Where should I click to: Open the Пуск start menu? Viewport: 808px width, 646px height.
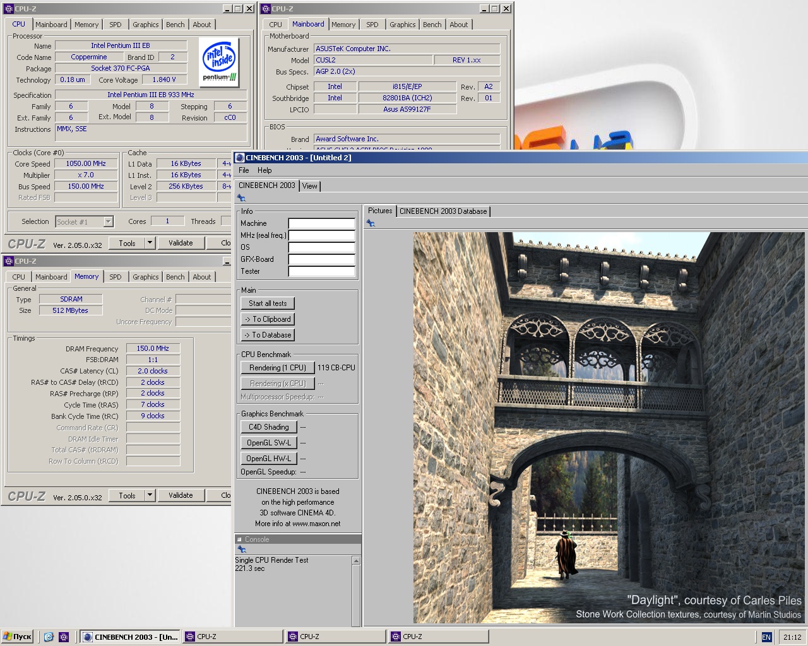[17, 637]
